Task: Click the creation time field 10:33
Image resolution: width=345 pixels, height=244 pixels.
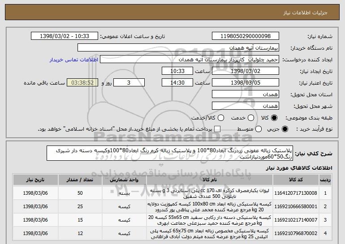Action: click(177, 71)
